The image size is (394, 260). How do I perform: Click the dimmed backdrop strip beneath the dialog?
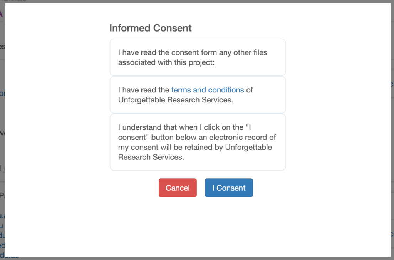point(197,258)
